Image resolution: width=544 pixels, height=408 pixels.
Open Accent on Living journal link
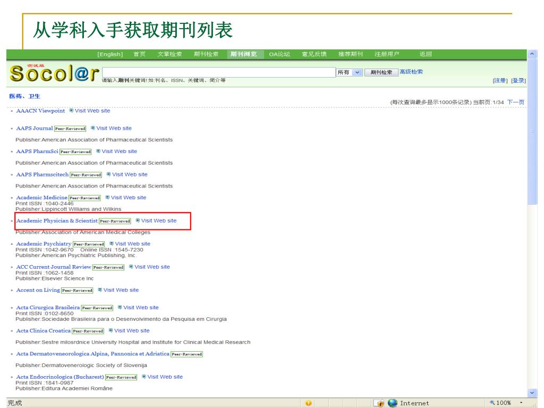click(x=38, y=290)
